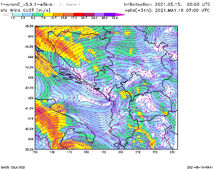The width and height of the screenshot is (219, 169).
Task: Click the initialisation date '2021.05.15.' text
Action: pyautogui.click(x=168, y=4)
